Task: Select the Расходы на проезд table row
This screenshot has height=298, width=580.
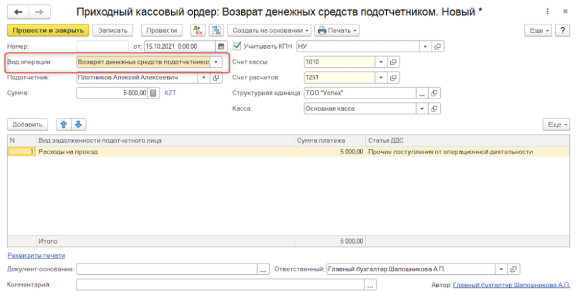Action: pos(164,152)
